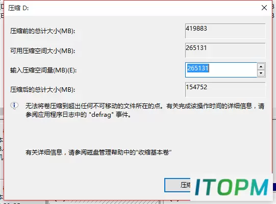The width and height of the screenshot is (276, 204).
Task: Click the ITOPM watermark logo
Action: coord(232,187)
